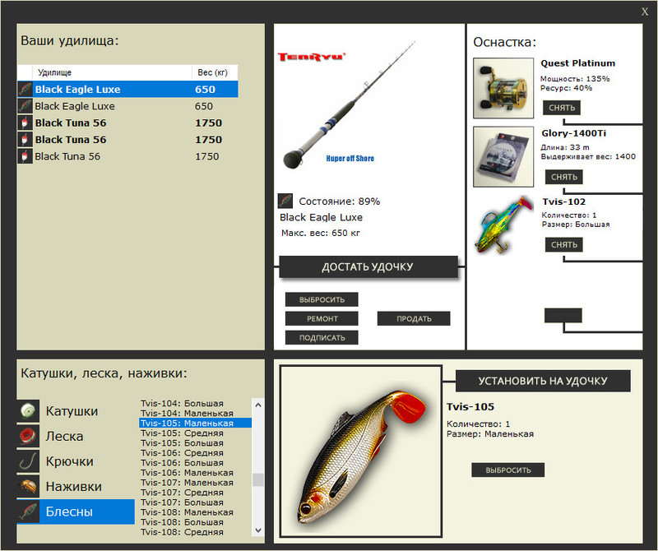Image resolution: width=658 pixels, height=551 pixels.
Task: Click the empty dark slot button in Оснастка
Action: click(x=563, y=316)
